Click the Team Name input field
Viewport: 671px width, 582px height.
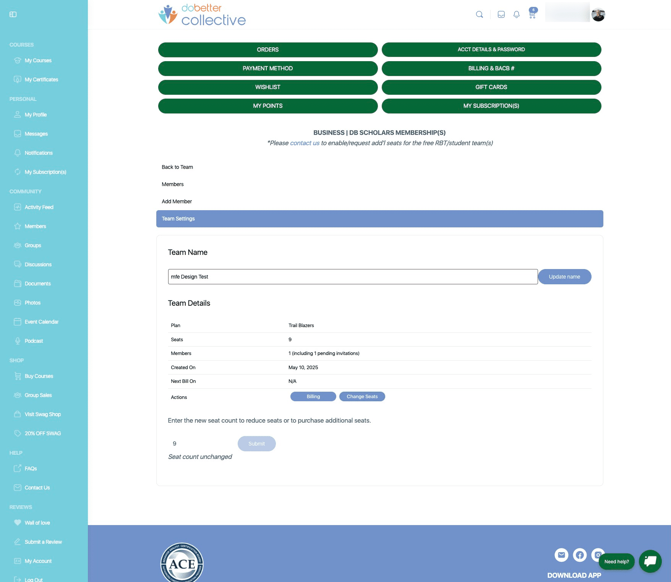click(x=353, y=277)
